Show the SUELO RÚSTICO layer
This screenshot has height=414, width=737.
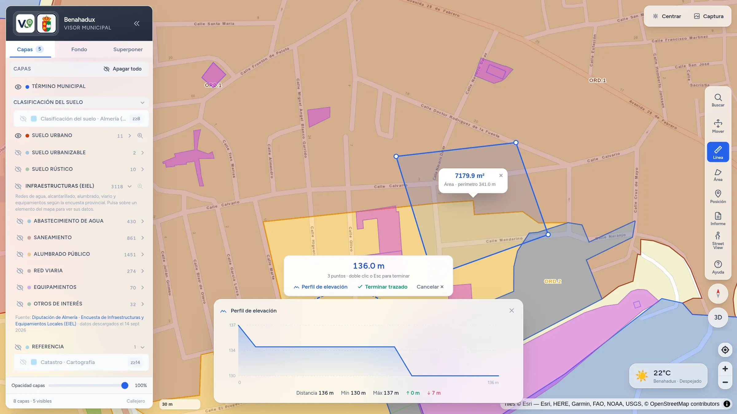click(x=18, y=169)
